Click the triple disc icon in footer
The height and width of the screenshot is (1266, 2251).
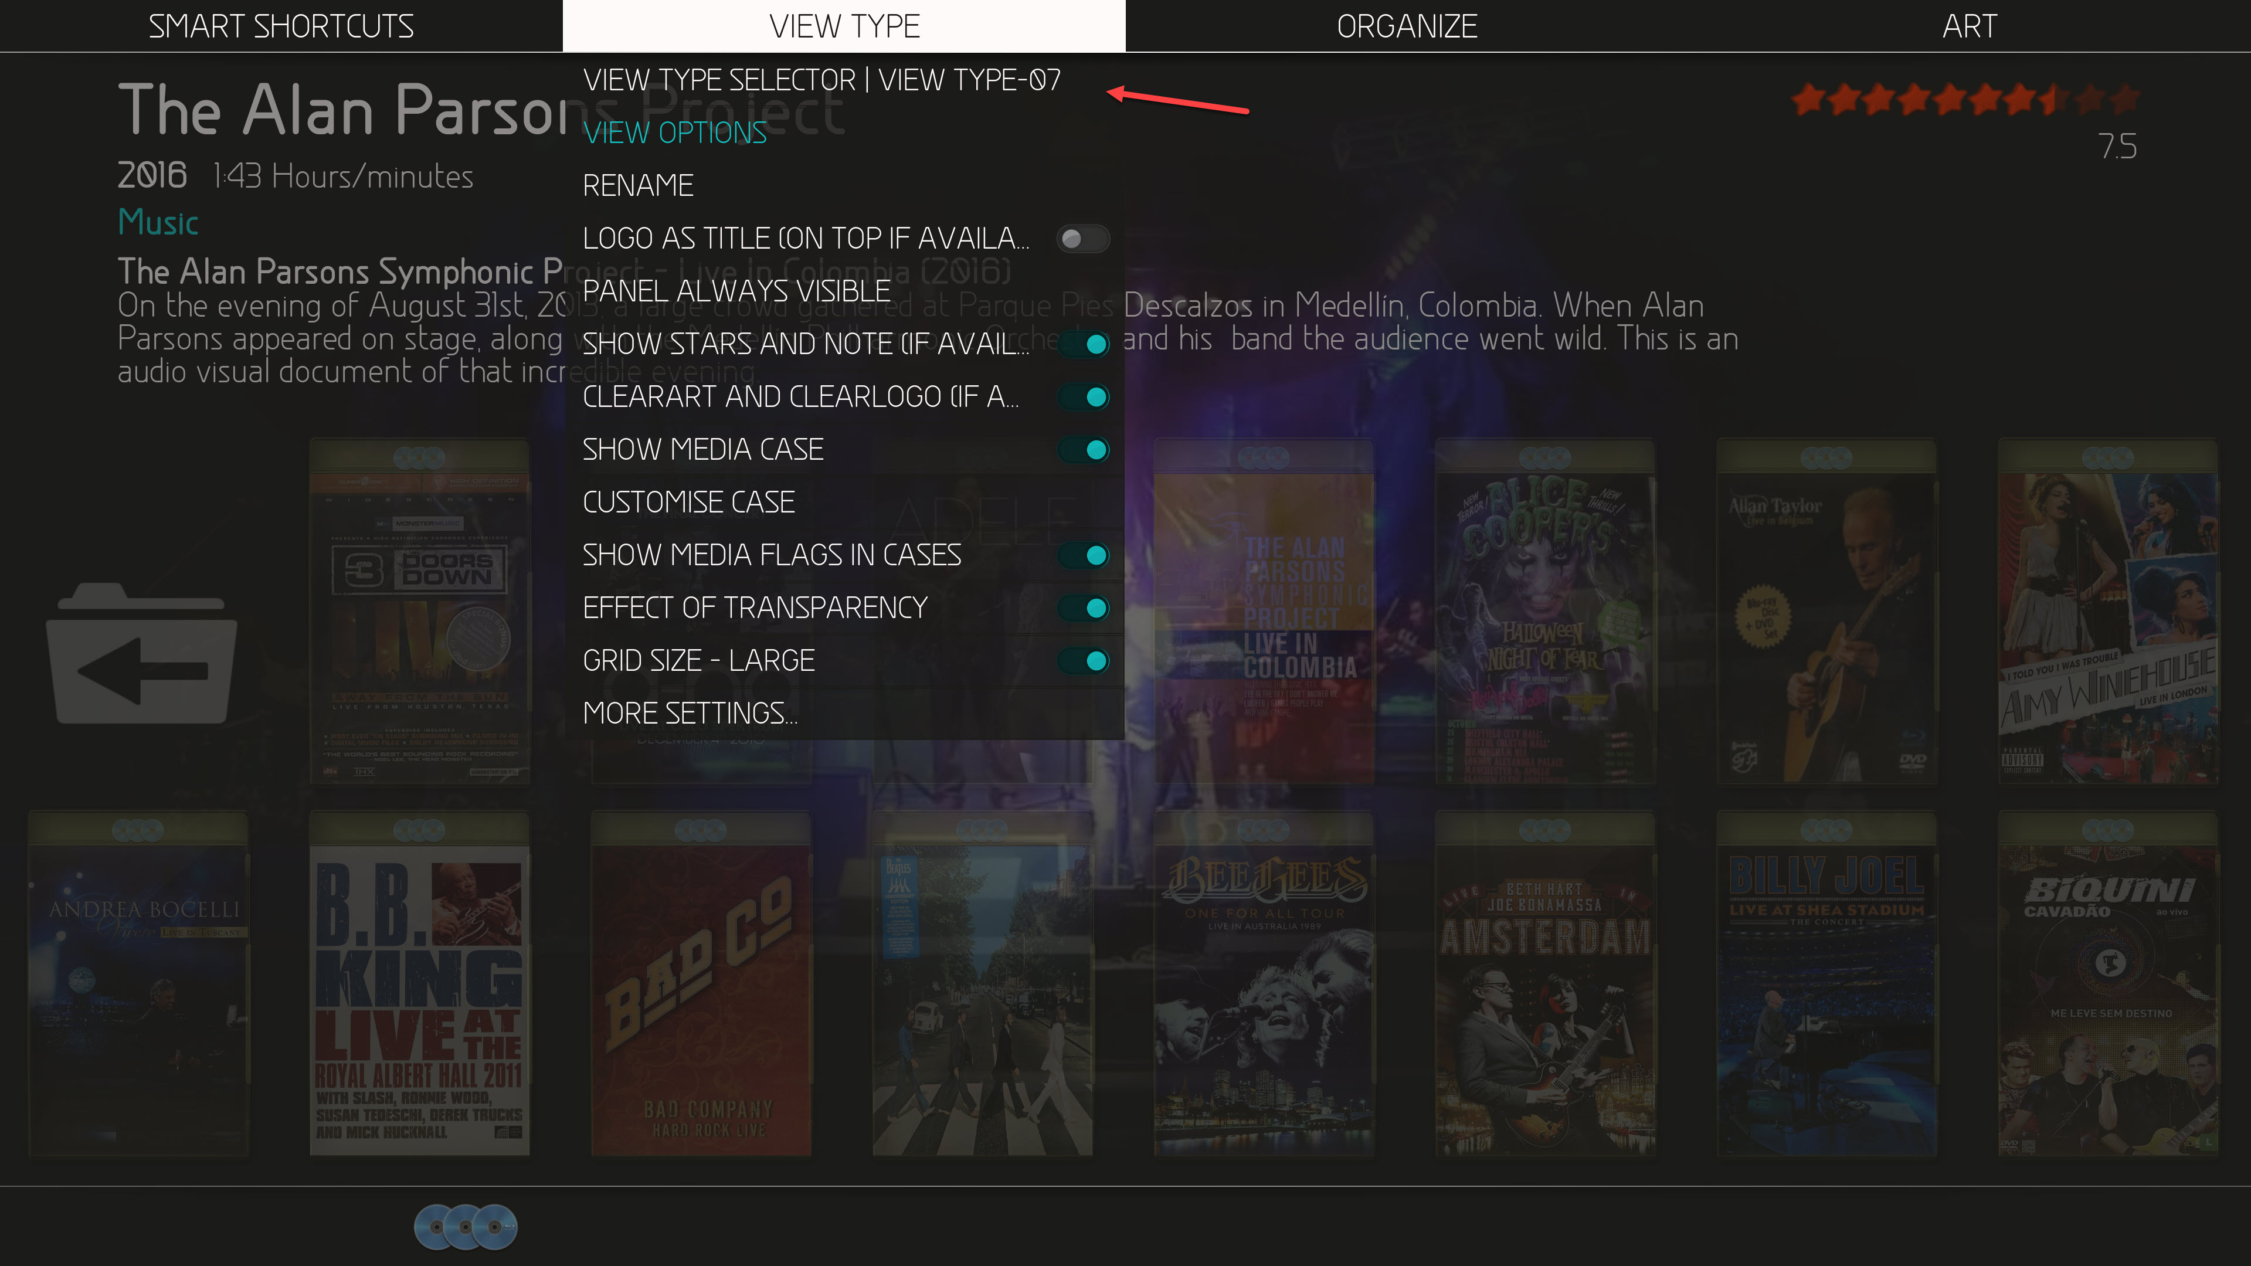click(x=466, y=1227)
